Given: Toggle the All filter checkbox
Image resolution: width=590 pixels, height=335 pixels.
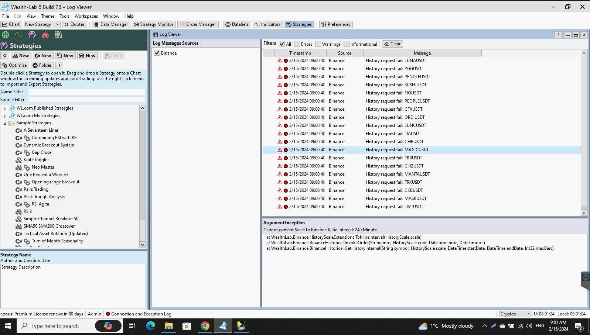Looking at the screenshot, I should (282, 44).
